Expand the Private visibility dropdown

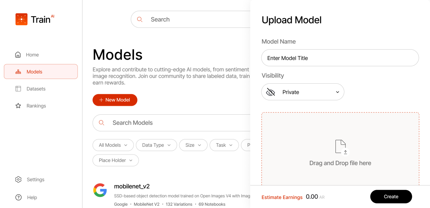(303, 92)
